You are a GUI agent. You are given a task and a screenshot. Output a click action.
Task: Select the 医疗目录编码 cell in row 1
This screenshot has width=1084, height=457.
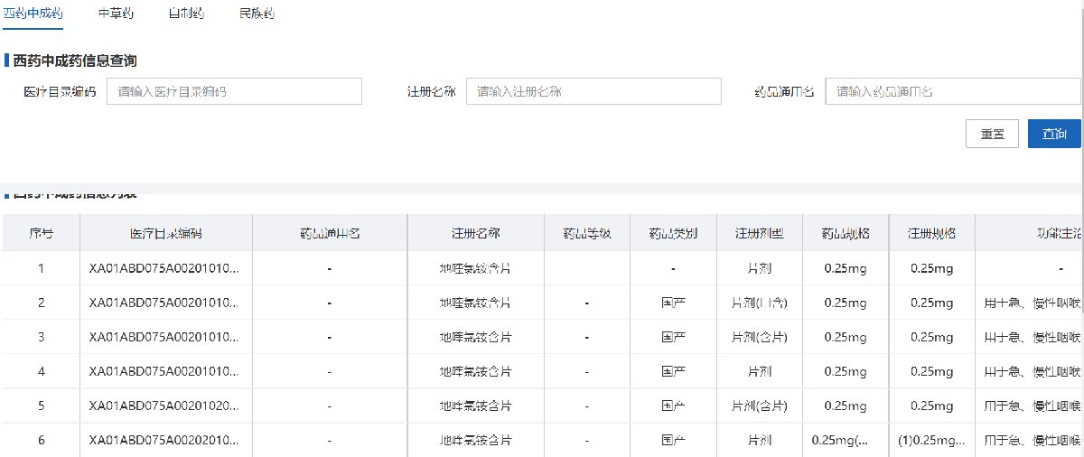coord(165,268)
